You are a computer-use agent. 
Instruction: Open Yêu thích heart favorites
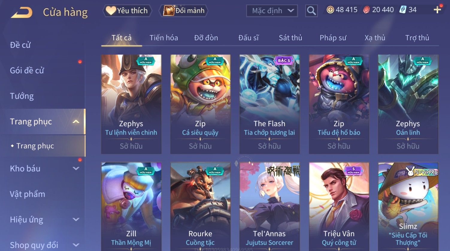click(x=127, y=11)
